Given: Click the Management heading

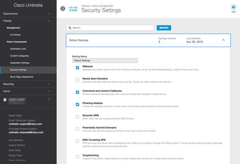Looking at the screenshot, I should pos(13,28).
